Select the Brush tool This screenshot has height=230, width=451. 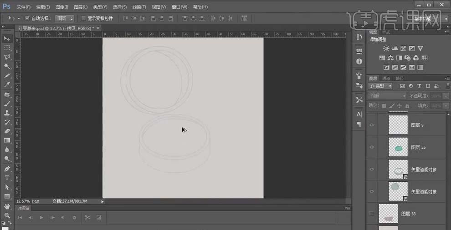click(x=7, y=103)
